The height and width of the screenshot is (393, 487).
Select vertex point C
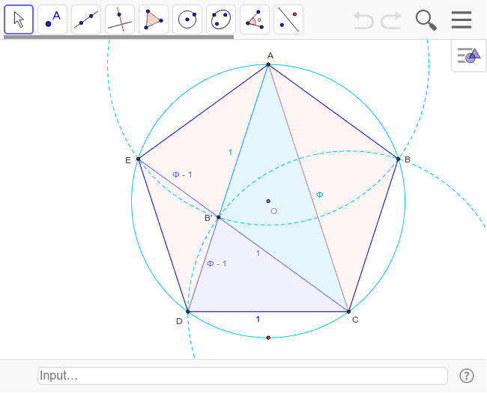[x=348, y=311]
